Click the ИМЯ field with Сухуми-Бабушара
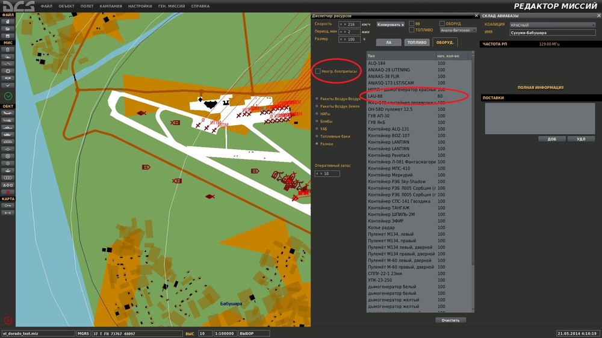 click(x=553, y=32)
